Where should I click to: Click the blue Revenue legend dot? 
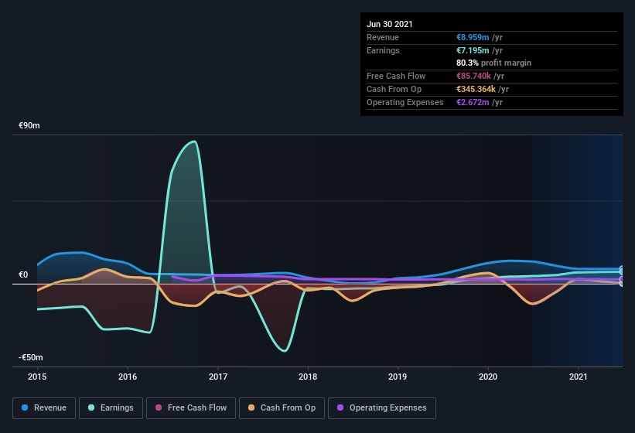click(25, 407)
